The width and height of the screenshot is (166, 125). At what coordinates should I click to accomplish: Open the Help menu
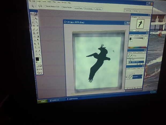[69, 3]
